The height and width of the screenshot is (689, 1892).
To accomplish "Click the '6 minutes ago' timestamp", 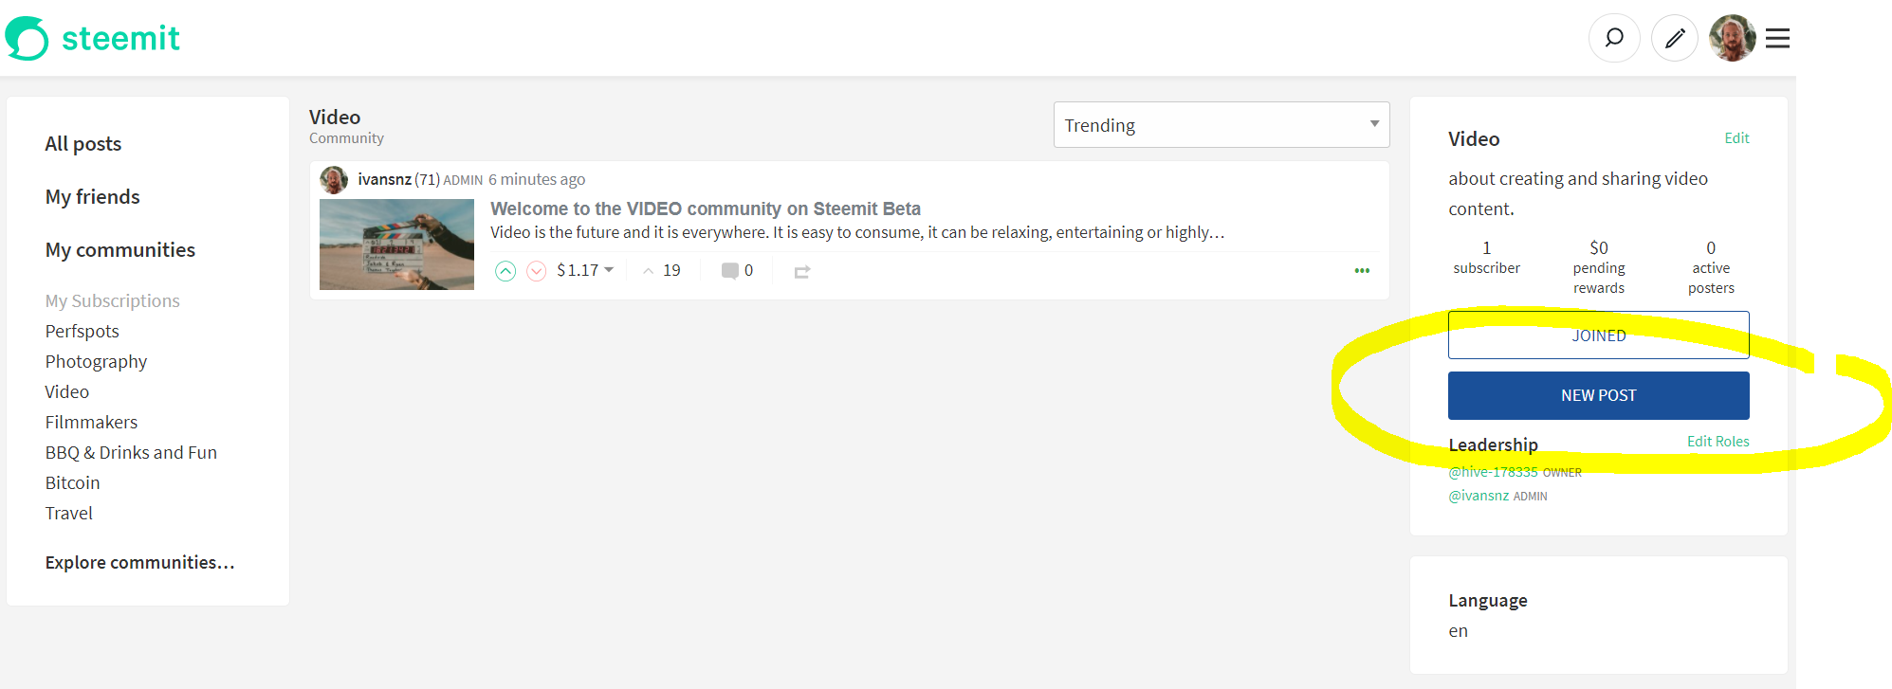I will tap(537, 180).
